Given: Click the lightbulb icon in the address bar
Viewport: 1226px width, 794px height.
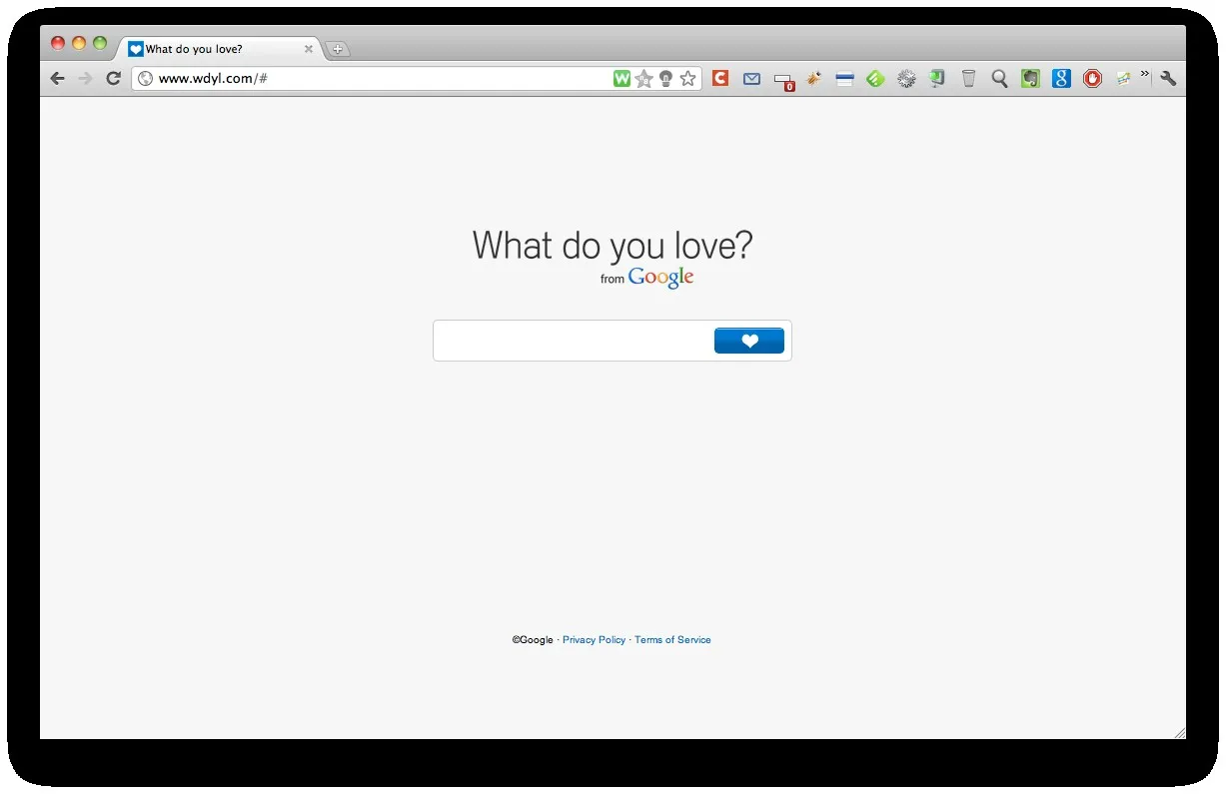Looking at the screenshot, I should [665, 79].
